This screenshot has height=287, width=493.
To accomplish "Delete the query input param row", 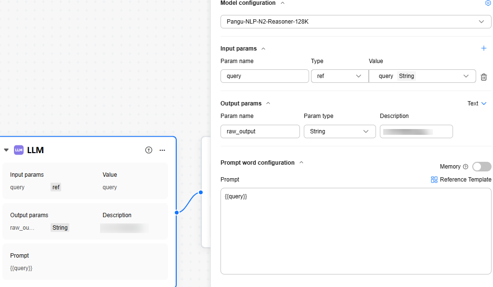I will coord(484,77).
